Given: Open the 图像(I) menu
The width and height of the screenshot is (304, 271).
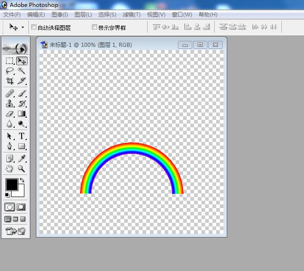Looking at the screenshot, I should pos(60,15).
